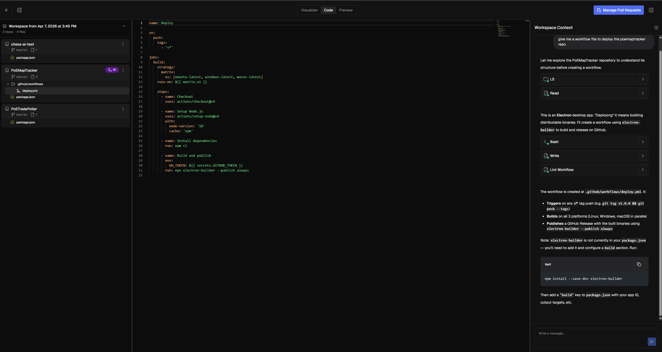Click the Bash terminal tool icon

pos(546,142)
